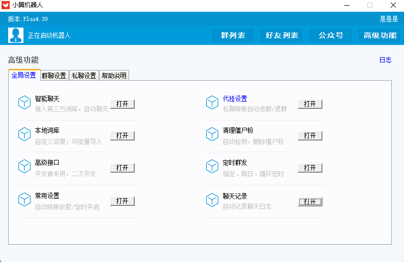Click the cube icon beside 智能聊天
This screenshot has width=404, height=262.
coord(24,103)
